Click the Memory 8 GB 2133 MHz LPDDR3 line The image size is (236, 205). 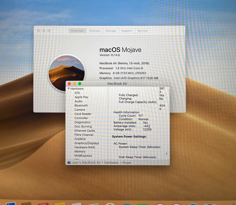click(123, 73)
